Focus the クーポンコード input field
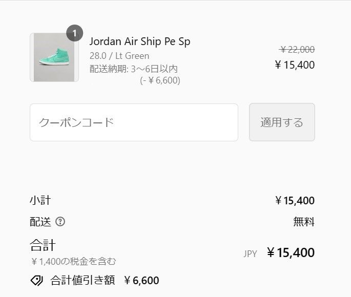This screenshot has width=351, height=297. (134, 122)
